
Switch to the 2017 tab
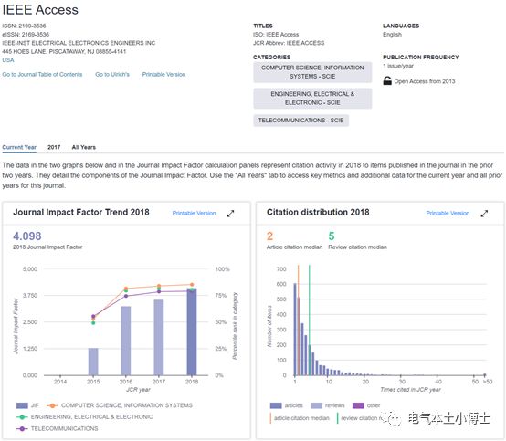[x=54, y=147]
